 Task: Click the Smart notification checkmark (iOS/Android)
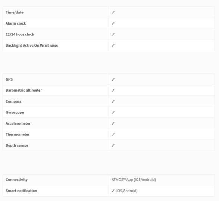[x=125, y=191]
